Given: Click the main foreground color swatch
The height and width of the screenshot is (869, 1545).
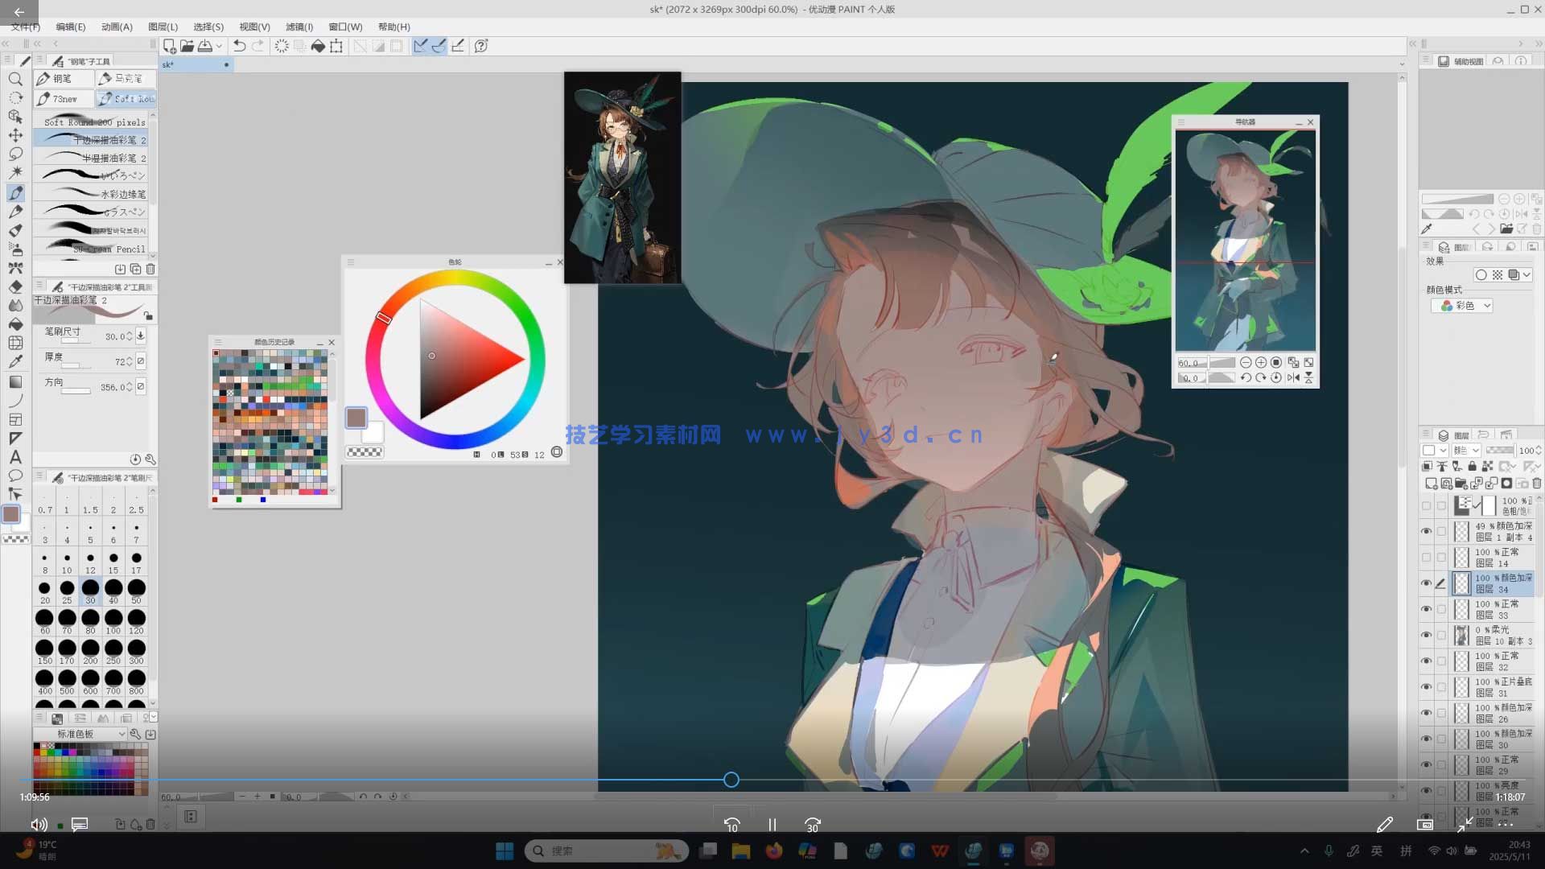Looking at the screenshot, I should 11,514.
